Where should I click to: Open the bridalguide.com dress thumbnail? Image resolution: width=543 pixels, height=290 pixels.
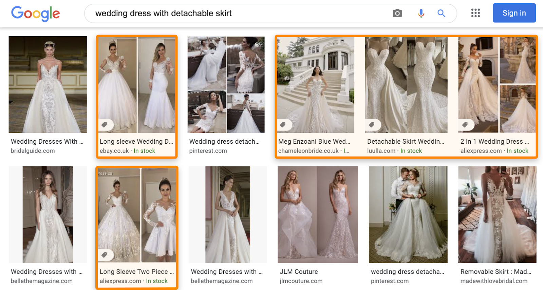point(48,84)
